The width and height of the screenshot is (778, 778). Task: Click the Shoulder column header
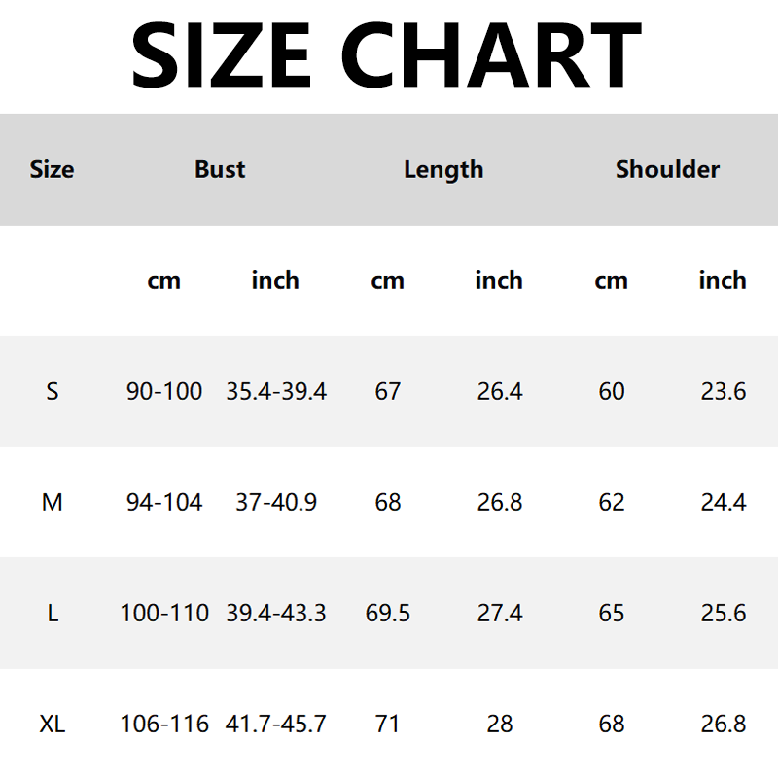[667, 169]
